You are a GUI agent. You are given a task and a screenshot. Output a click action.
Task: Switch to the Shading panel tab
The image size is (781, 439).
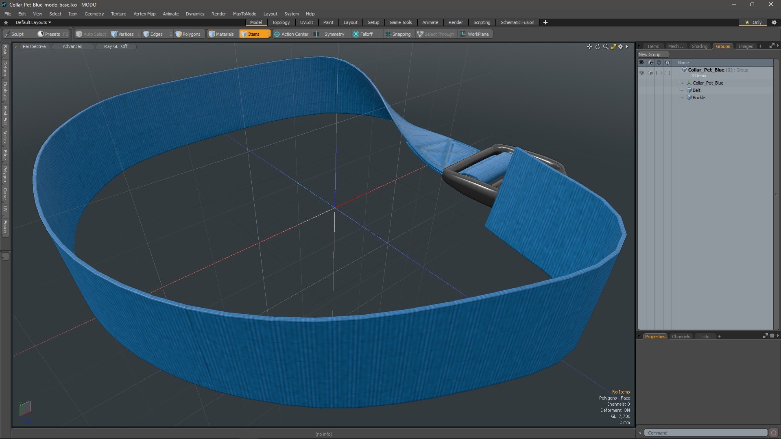coord(699,46)
